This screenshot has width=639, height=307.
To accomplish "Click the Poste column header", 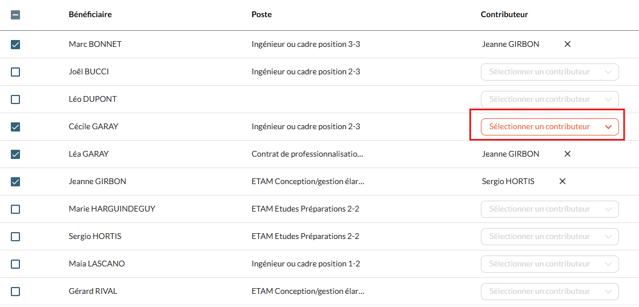I will coord(262,15).
